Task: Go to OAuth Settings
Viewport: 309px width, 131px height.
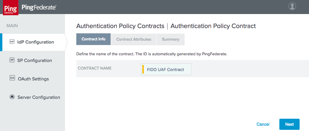Action: 33,79
